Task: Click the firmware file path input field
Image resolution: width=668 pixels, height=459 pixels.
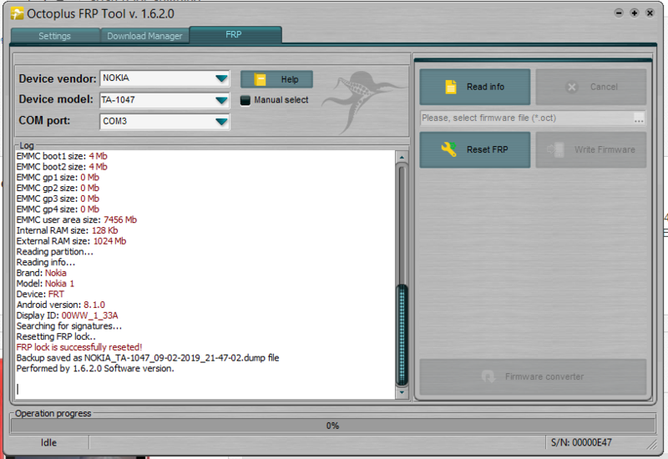Action: coord(527,118)
